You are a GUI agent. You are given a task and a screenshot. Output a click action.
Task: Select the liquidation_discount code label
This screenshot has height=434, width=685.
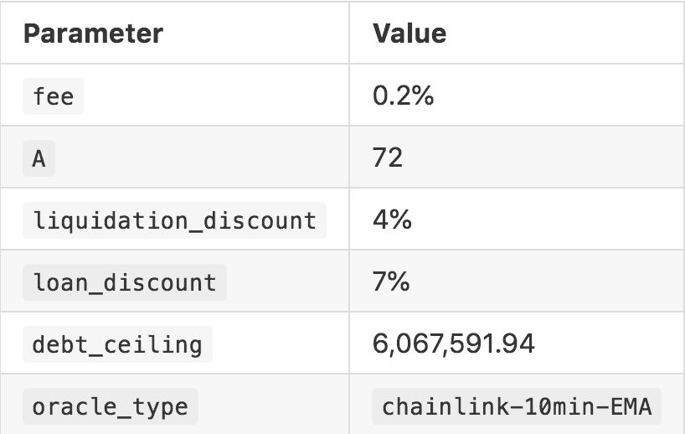click(x=174, y=220)
